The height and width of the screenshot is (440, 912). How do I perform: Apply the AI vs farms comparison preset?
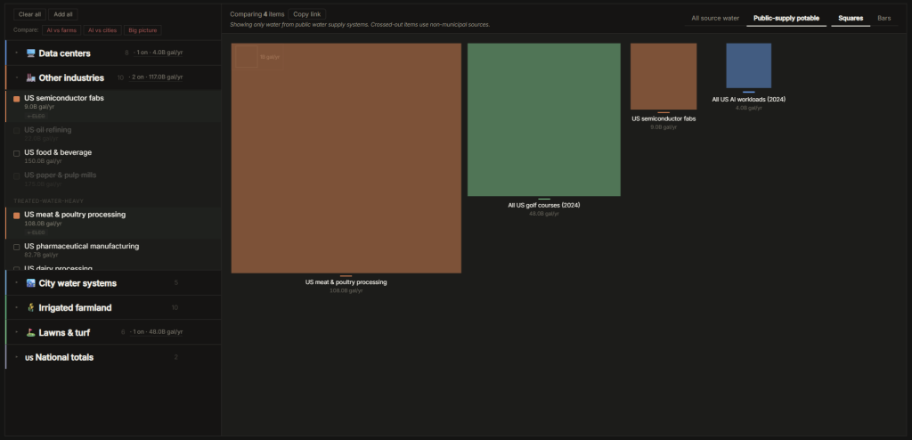click(60, 30)
